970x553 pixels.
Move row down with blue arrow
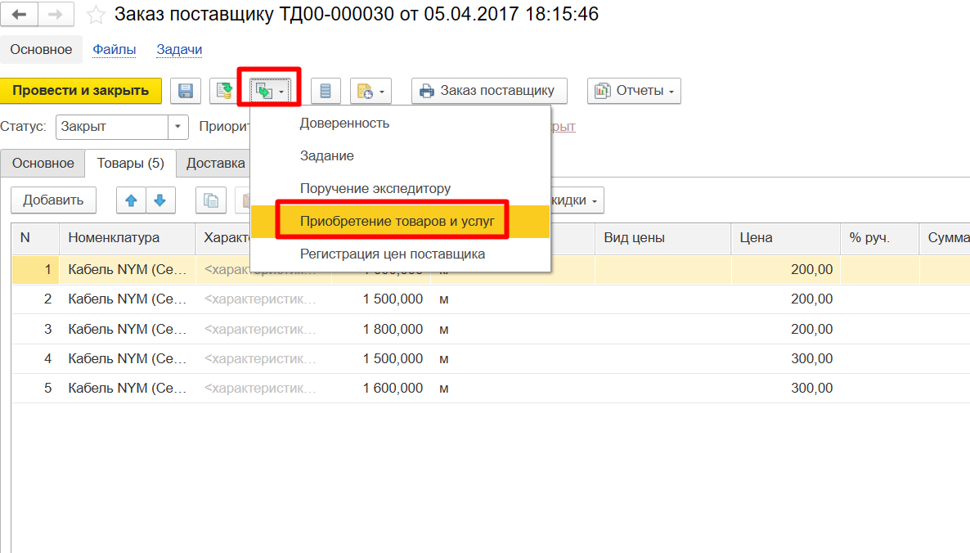click(x=160, y=200)
